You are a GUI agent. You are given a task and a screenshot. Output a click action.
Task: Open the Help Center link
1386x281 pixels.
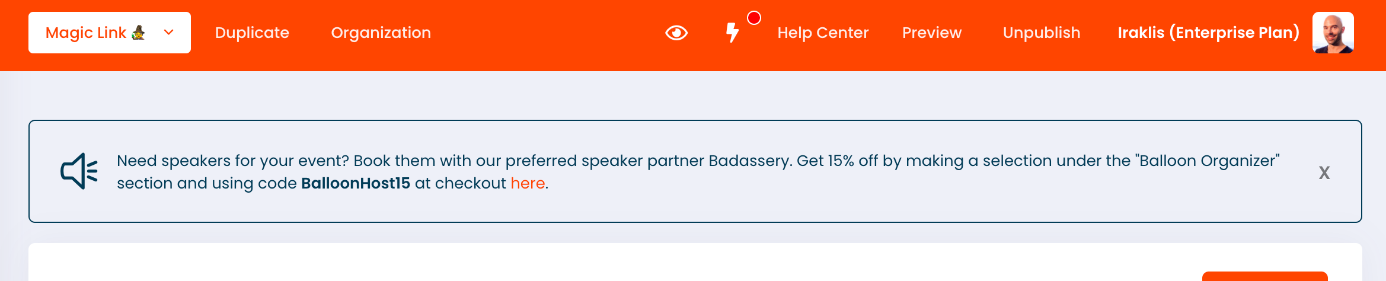click(x=823, y=33)
